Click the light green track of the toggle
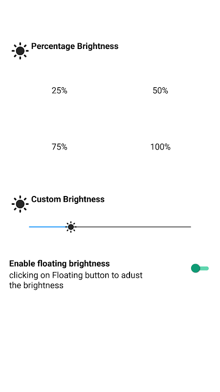Screen dimensions: 220x392 coord(205,268)
